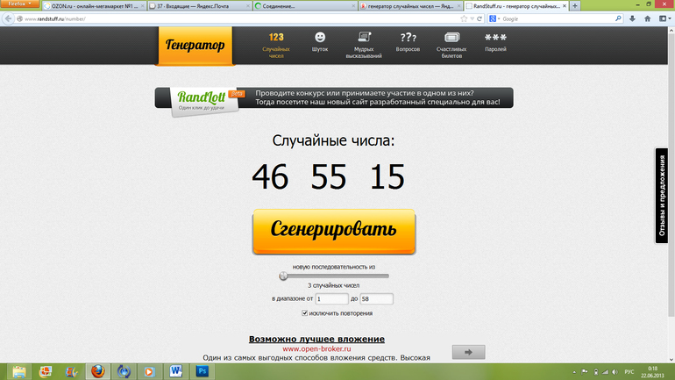Screen dimensions: 675x380
Task: Toggle the исключить повторения checkbox
Action: pyautogui.click(x=304, y=313)
